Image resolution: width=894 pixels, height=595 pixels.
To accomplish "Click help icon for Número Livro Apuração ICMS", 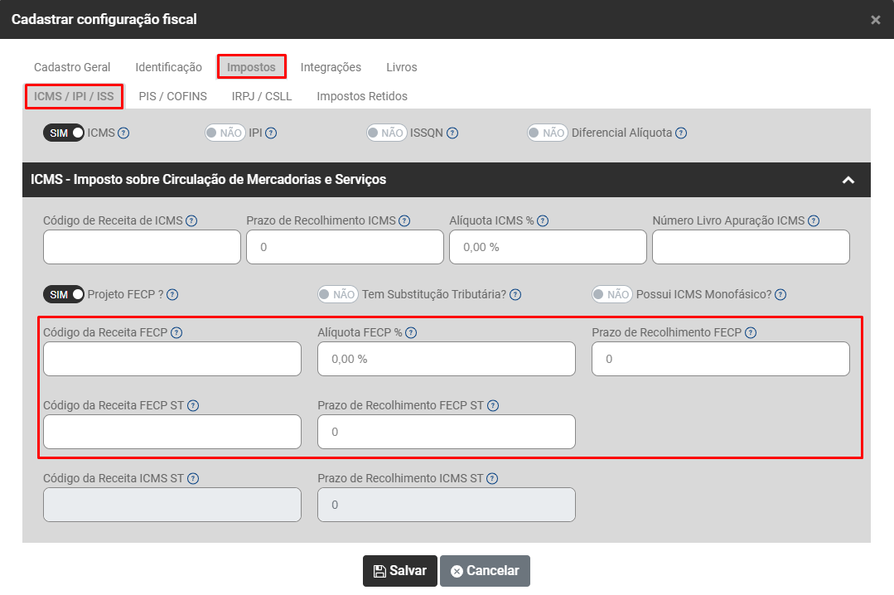I will (x=814, y=220).
